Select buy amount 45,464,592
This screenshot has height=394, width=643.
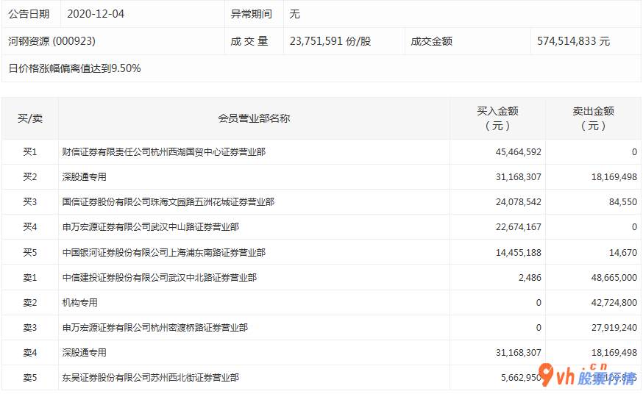point(519,152)
